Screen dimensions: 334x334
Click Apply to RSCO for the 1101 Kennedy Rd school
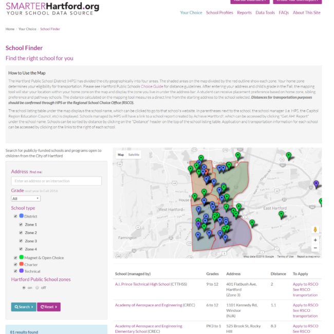coord(305,305)
